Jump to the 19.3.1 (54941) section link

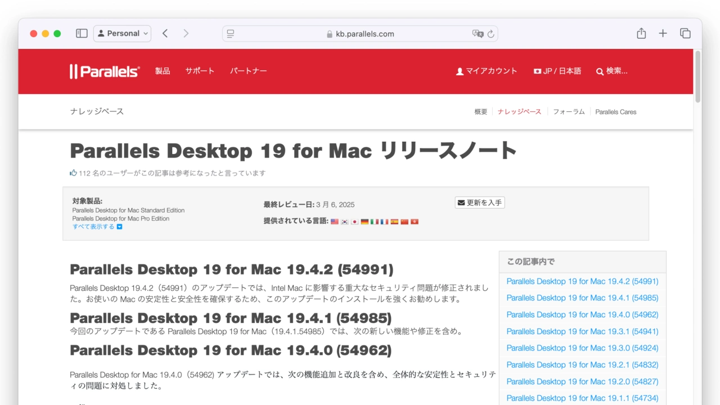click(582, 331)
